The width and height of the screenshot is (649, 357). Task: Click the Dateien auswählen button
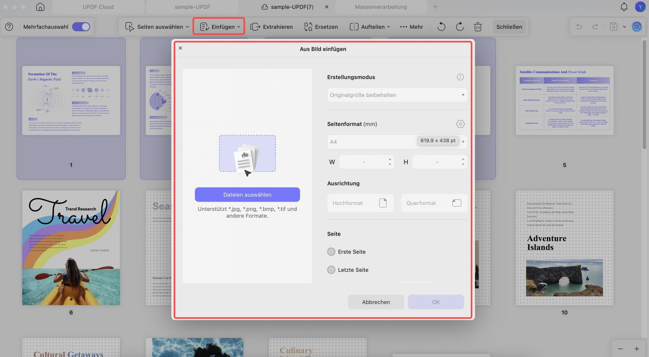click(247, 195)
